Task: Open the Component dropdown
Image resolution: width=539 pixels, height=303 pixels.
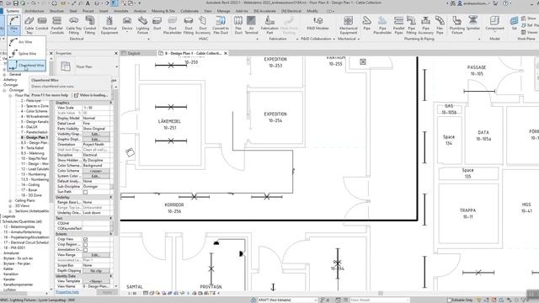Action: [x=494, y=31]
